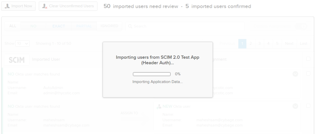The width and height of the screenshot is (315, 134).
Task: Open page 2 of imported users
Action: 250,43
